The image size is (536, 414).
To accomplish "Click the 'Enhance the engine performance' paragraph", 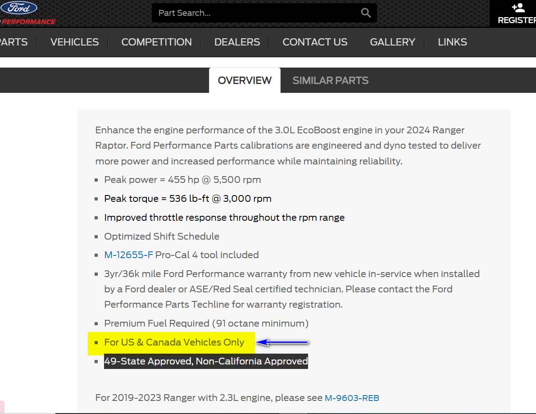I will [x=288, y=146].
